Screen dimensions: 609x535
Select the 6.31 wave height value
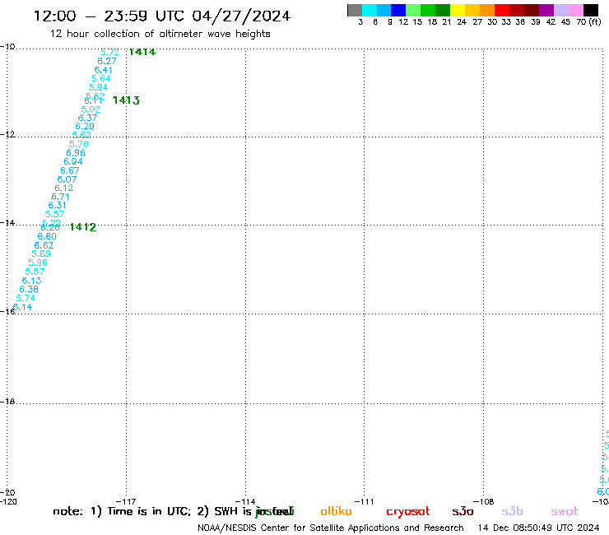57,205
